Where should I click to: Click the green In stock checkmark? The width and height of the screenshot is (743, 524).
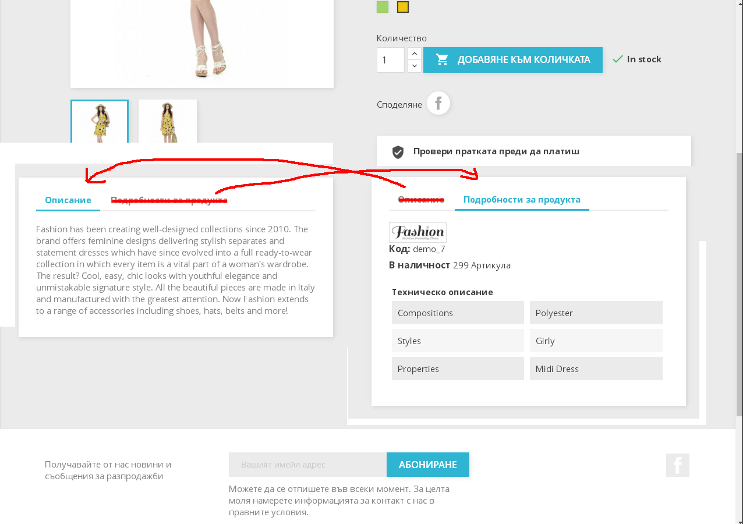tap(618, 59)
